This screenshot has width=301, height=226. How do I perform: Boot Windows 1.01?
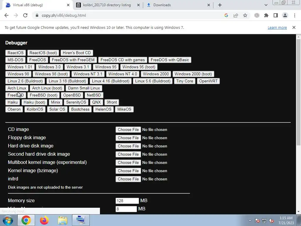[x=20, y=67]
